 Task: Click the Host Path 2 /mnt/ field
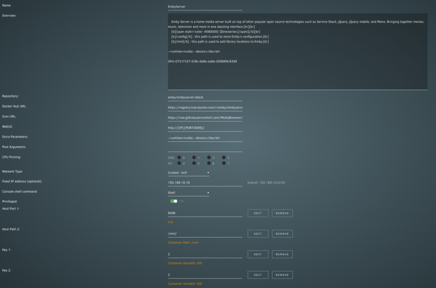tap(205, 234)
